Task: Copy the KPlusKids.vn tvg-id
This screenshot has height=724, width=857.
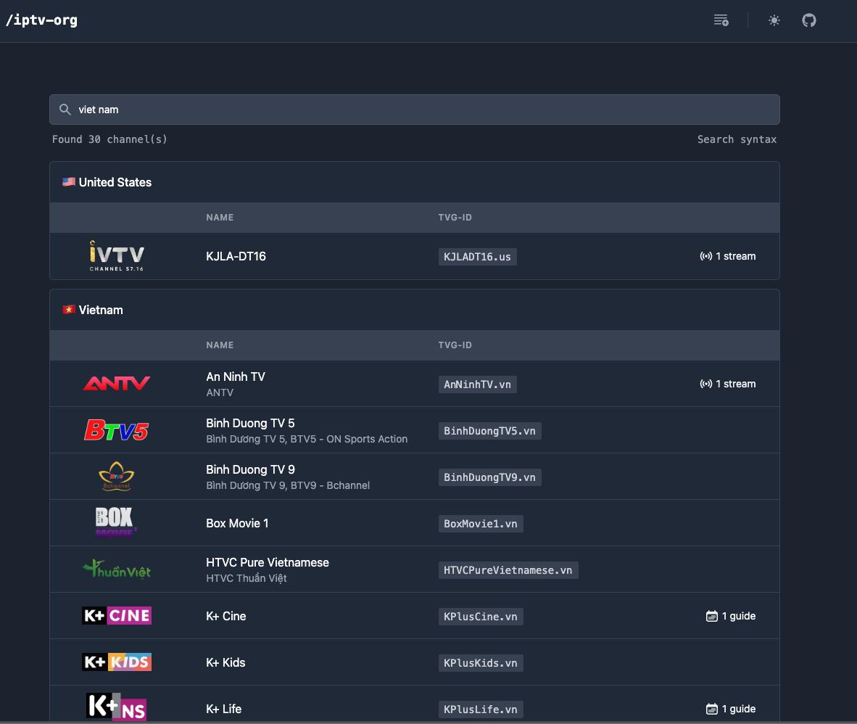Action: click(x=481, y=663)
